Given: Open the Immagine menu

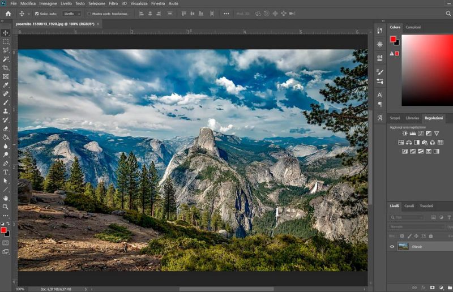Looking at the screenshot, I should point(48,3).
